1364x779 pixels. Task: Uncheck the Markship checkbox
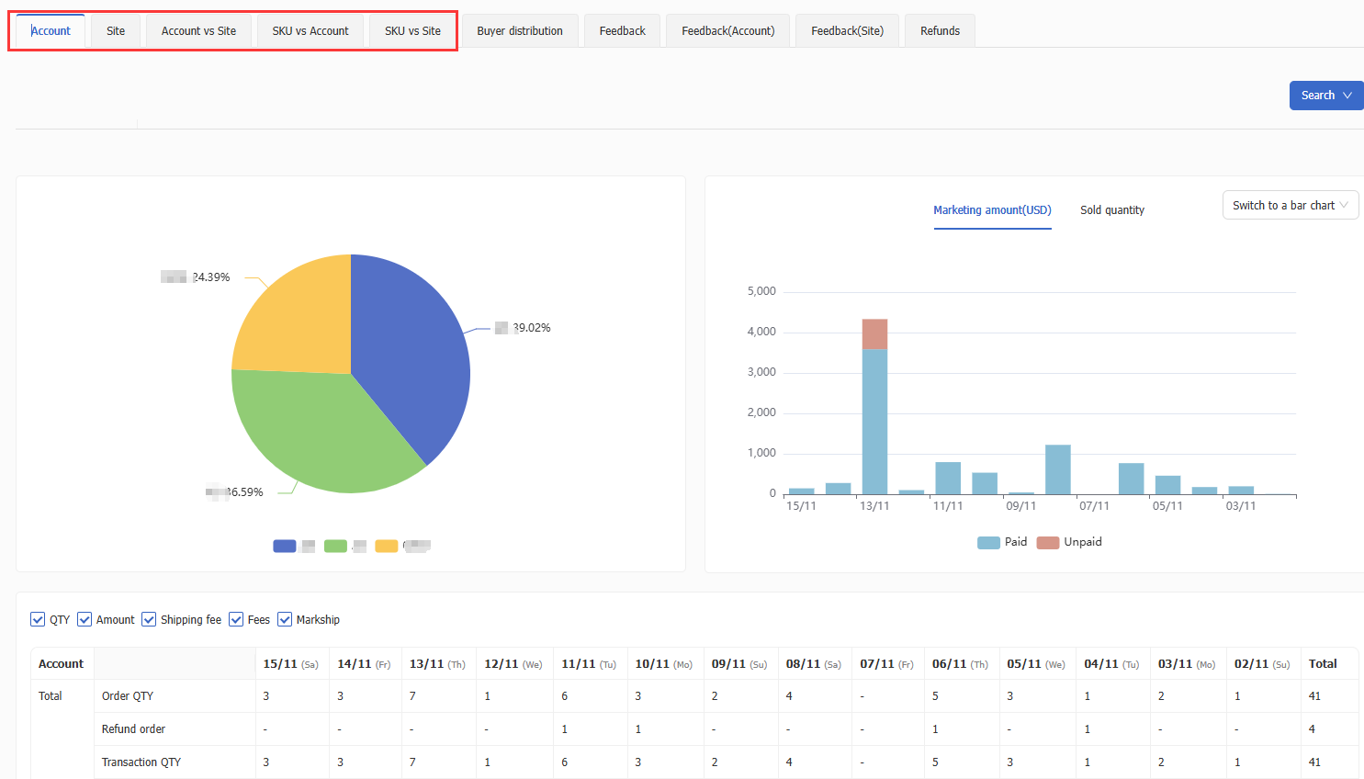coord(285,619)
